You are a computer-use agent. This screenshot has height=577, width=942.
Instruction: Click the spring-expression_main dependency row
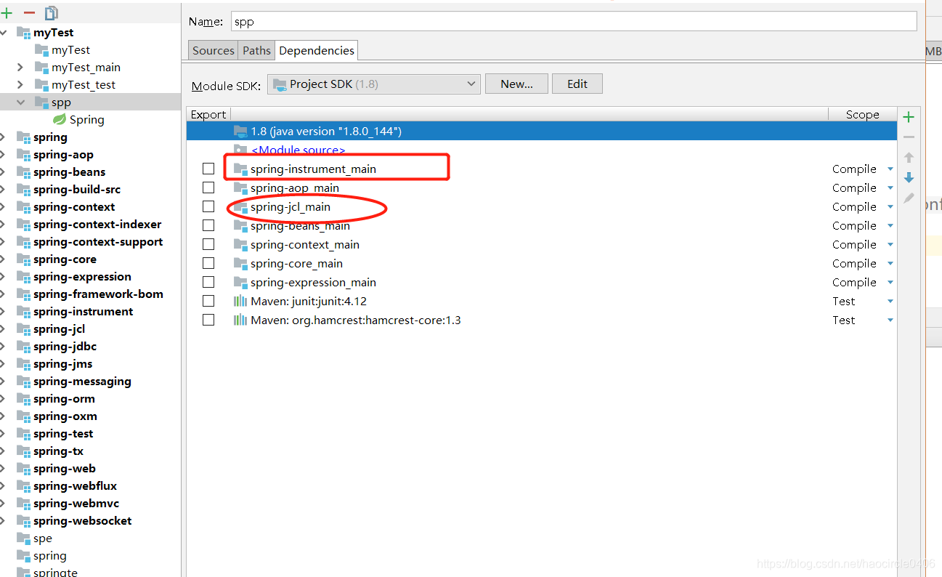(541, 282)
